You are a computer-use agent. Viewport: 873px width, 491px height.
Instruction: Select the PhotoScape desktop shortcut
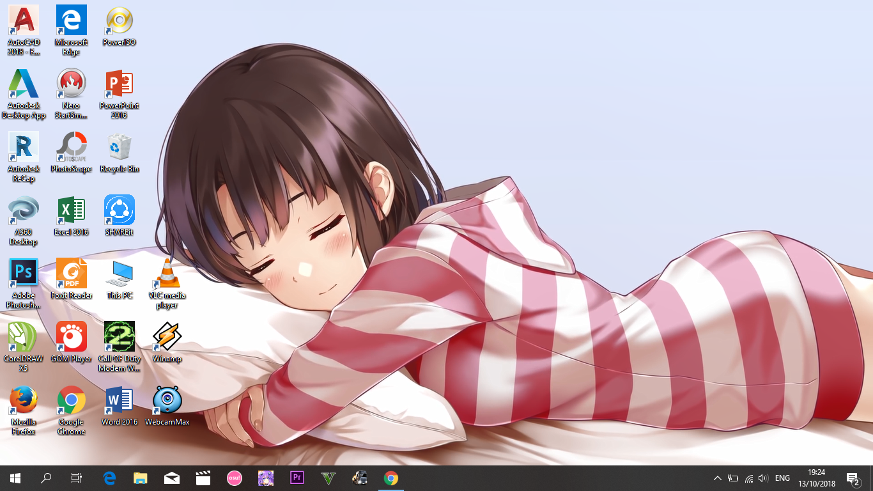(x=72, y=152)
